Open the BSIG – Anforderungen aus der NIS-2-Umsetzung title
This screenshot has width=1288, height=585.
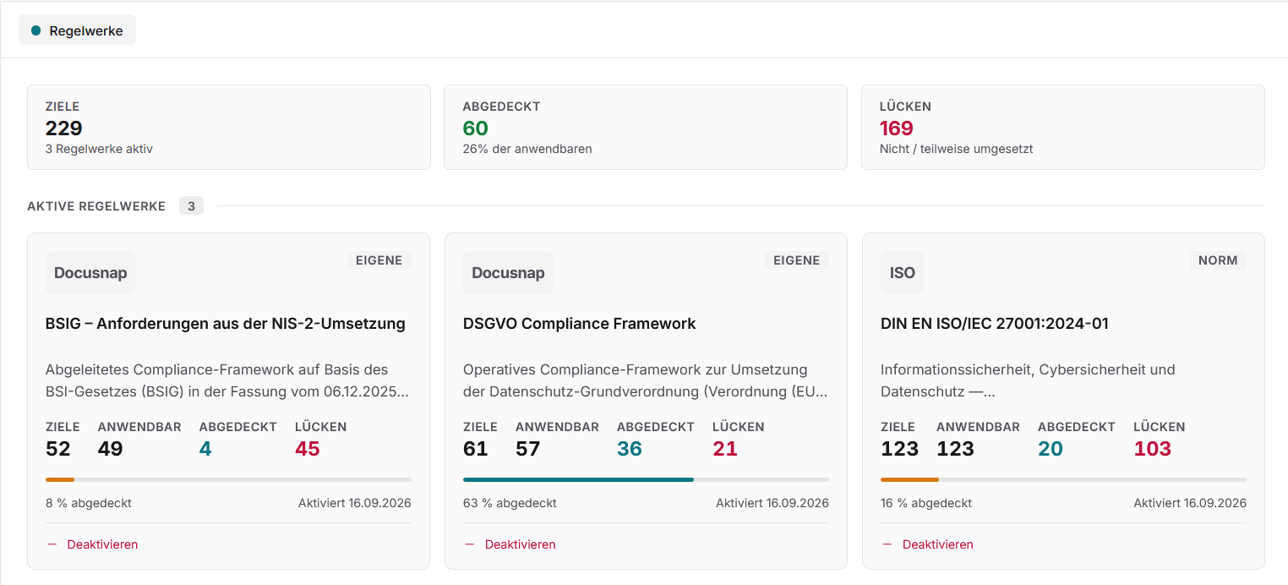tap(226, 324)
